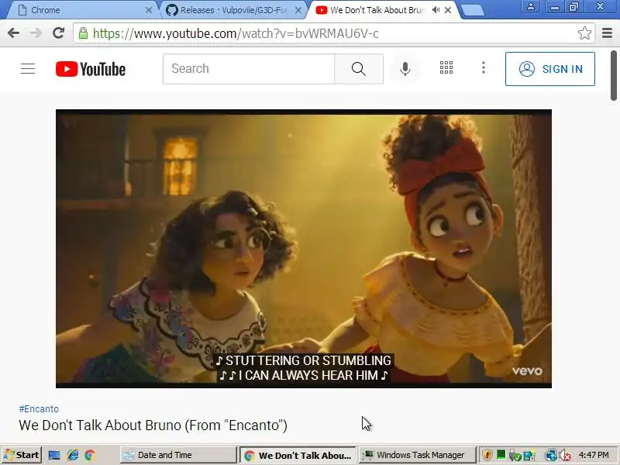Image resolution: width=620 pixels, height=465 pixels.
Task: Open Task Manager green CPU tray icon
Action: [501, 455]
